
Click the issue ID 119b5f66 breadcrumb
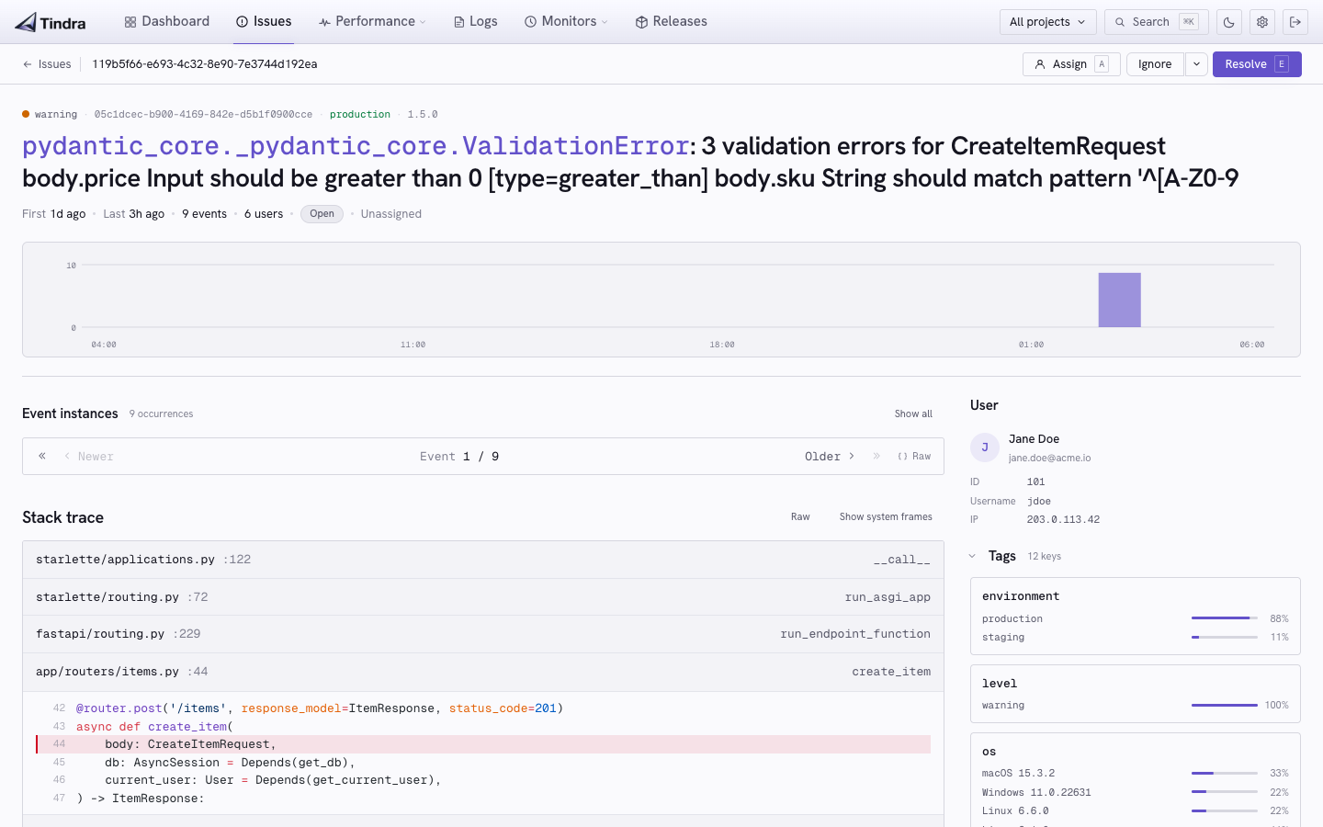click(x=205, y=64)
